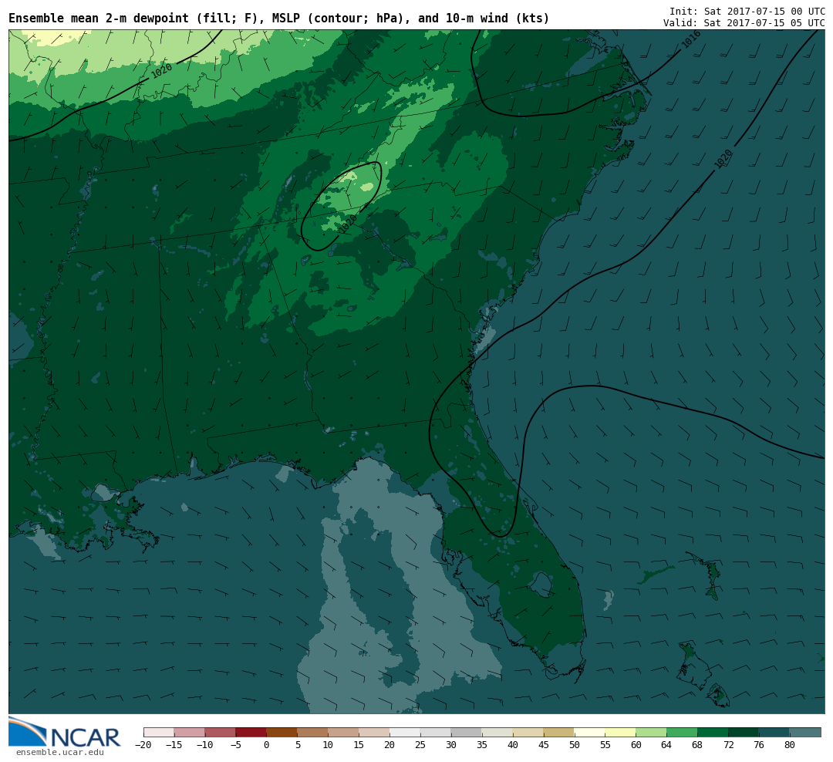Screen dimensions: 833x762
Task: Click the "50" colorbar tick label
Action: [x=575, y=745]
